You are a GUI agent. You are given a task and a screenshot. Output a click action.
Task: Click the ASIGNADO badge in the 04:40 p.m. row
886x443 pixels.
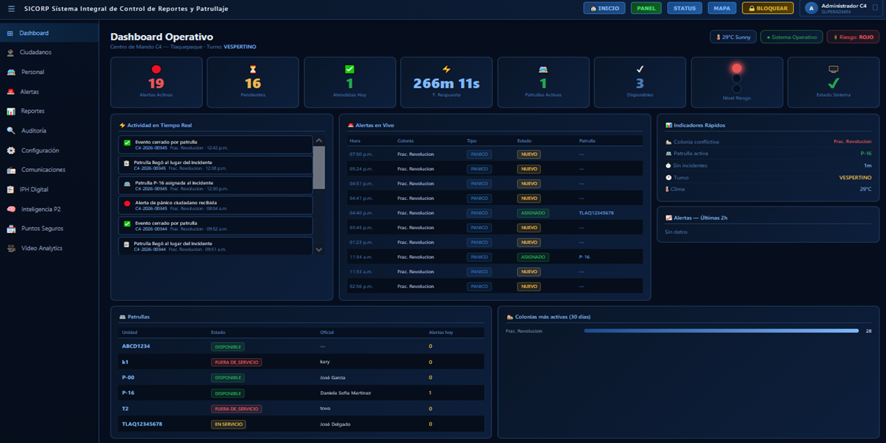(x=532, y=213)
